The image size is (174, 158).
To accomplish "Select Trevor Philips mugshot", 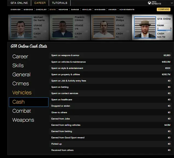I will [x=104, y=27].
